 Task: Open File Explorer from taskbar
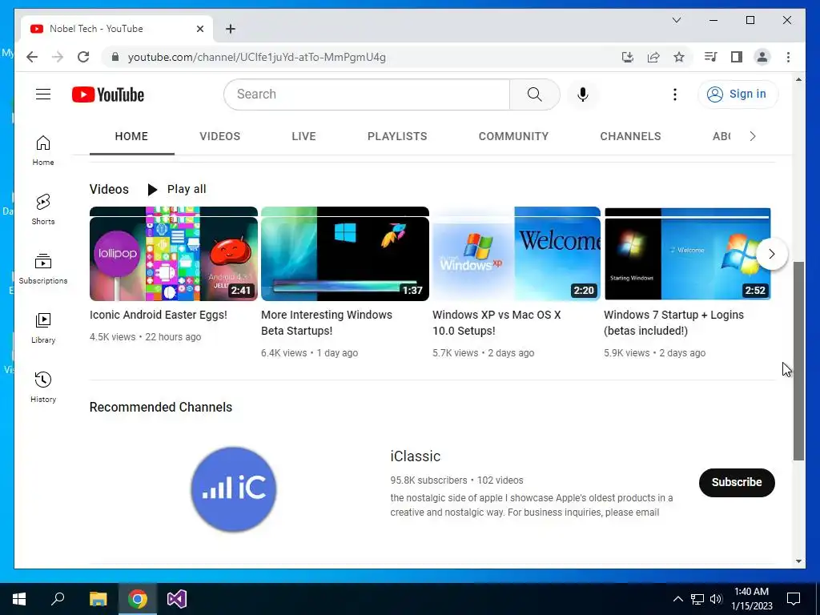[x=98, y=599]
